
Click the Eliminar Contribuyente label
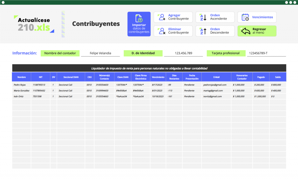coord(178,31)
